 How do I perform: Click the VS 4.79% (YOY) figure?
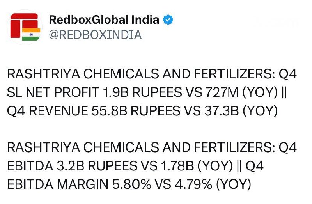tap(203, 184)
